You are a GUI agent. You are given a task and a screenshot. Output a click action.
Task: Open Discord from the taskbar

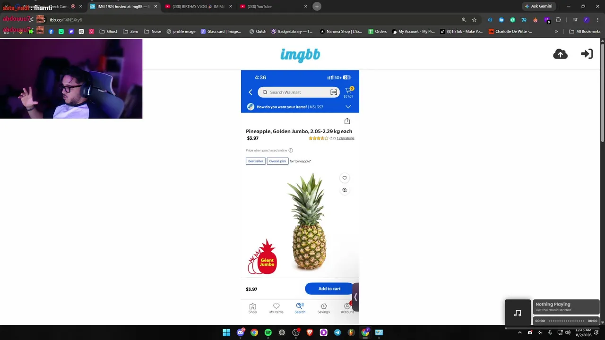tap(240, 332)
